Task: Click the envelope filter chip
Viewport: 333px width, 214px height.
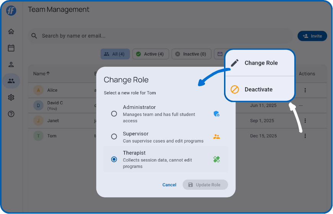Action: [x=219, y=54]
